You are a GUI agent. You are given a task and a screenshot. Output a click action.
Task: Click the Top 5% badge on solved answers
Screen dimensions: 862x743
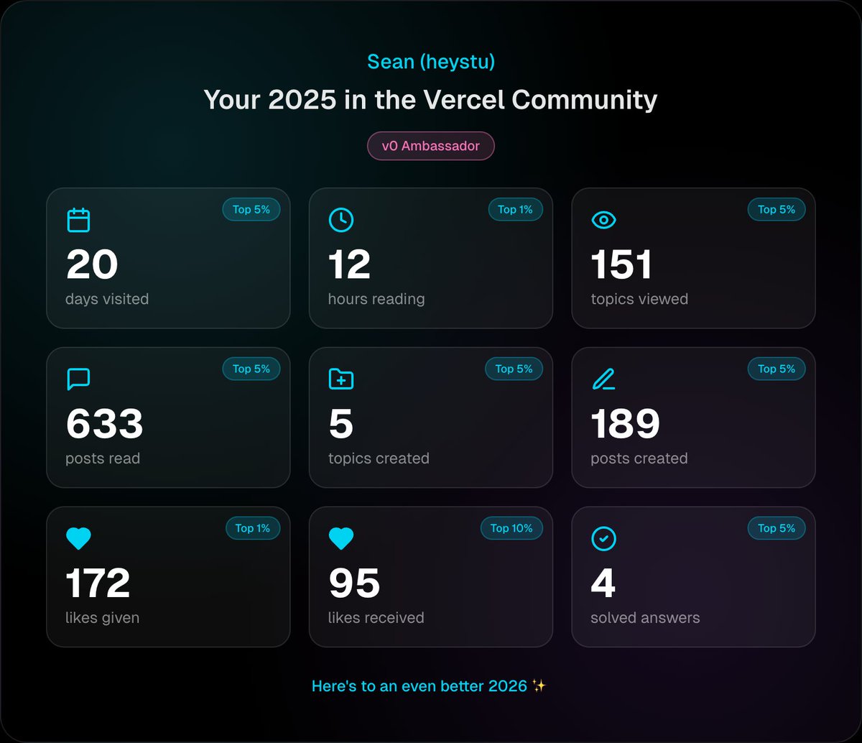(777, 528)
